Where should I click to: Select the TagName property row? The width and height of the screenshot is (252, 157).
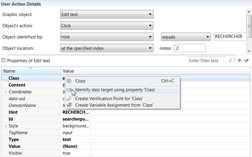point(126,133)
